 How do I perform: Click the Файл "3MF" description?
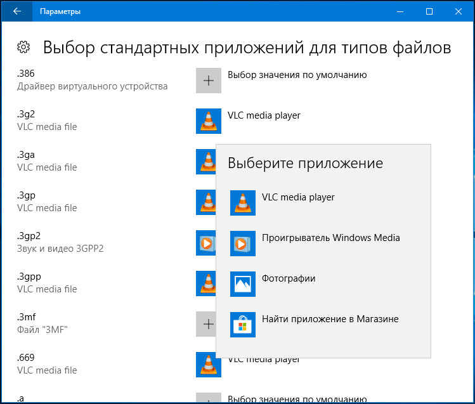(42, 330)
